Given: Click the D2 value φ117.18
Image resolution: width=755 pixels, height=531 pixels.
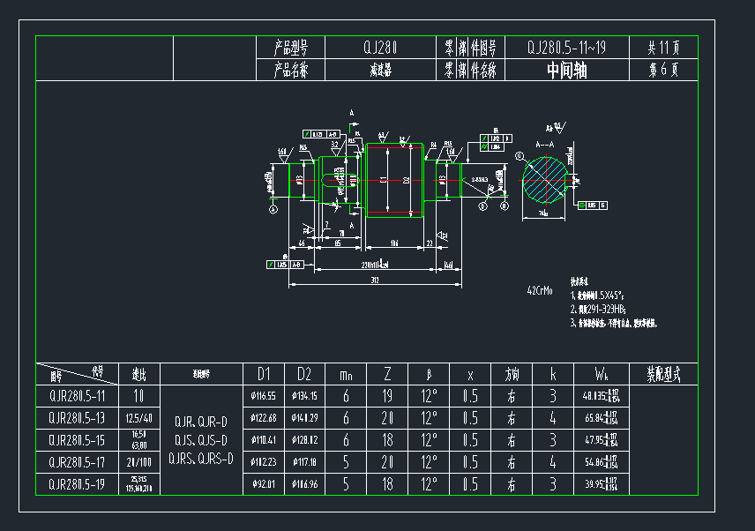Looking at the screenshot, I should tap(304, 462).
